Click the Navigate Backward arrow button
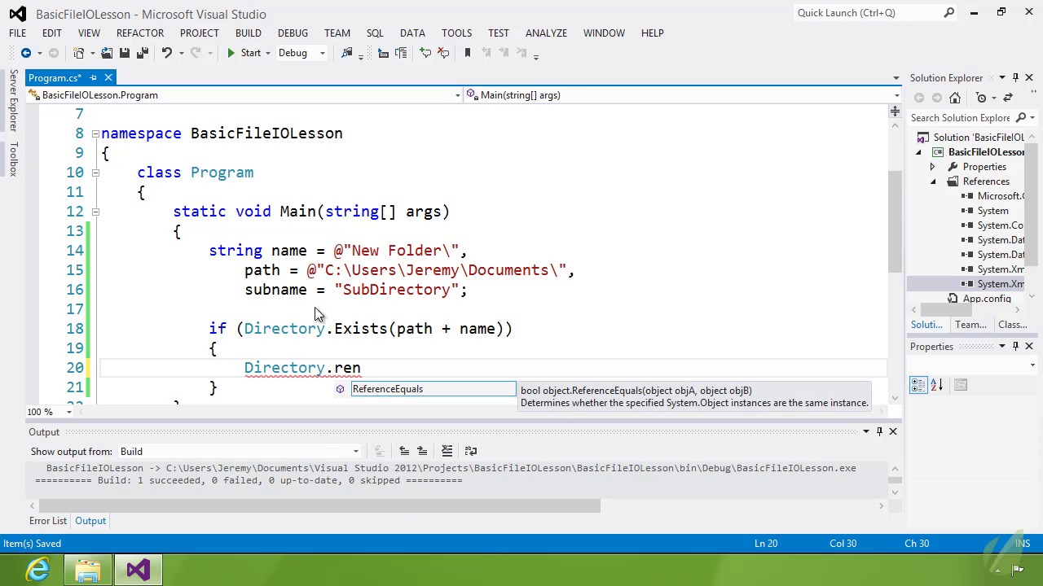Viewport: 1043px width, 586px height. 26,53
